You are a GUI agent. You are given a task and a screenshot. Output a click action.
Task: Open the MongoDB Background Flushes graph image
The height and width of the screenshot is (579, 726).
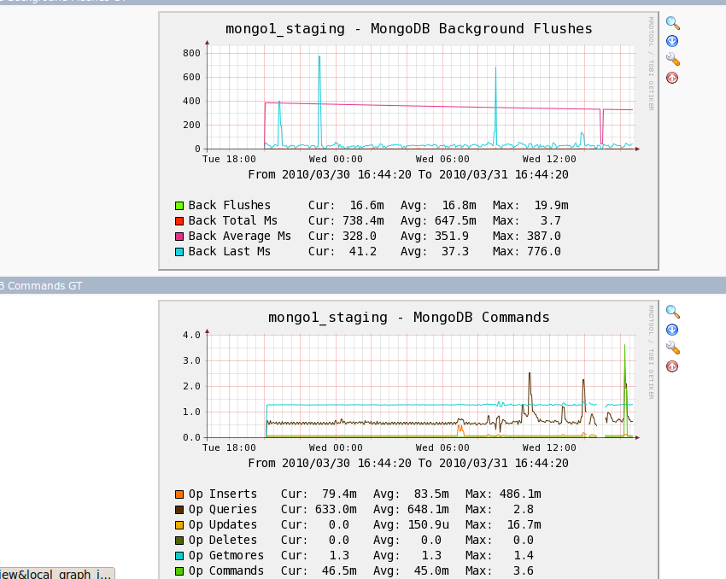click(x=408, y=141)
